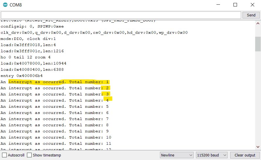Click the scrollbar down arrow
The height and width of the screenshot is (160, 261).
click(258, 146)
